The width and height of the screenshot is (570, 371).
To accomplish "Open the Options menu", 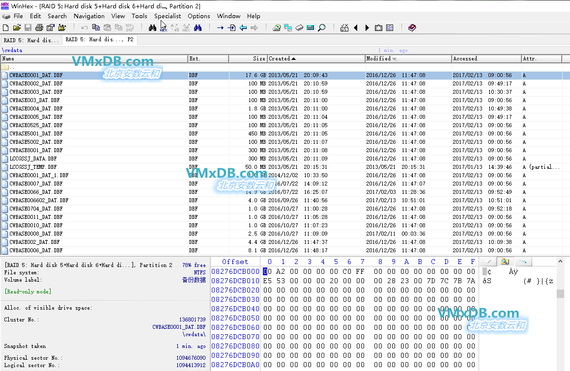I will pyautogui.click(x=199, y=16).
